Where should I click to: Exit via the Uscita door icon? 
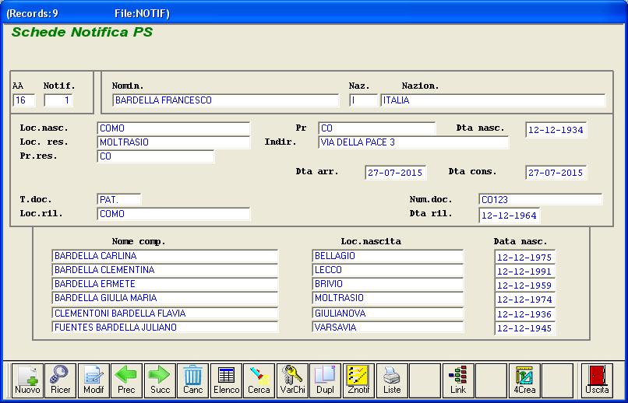coord(597,380)
